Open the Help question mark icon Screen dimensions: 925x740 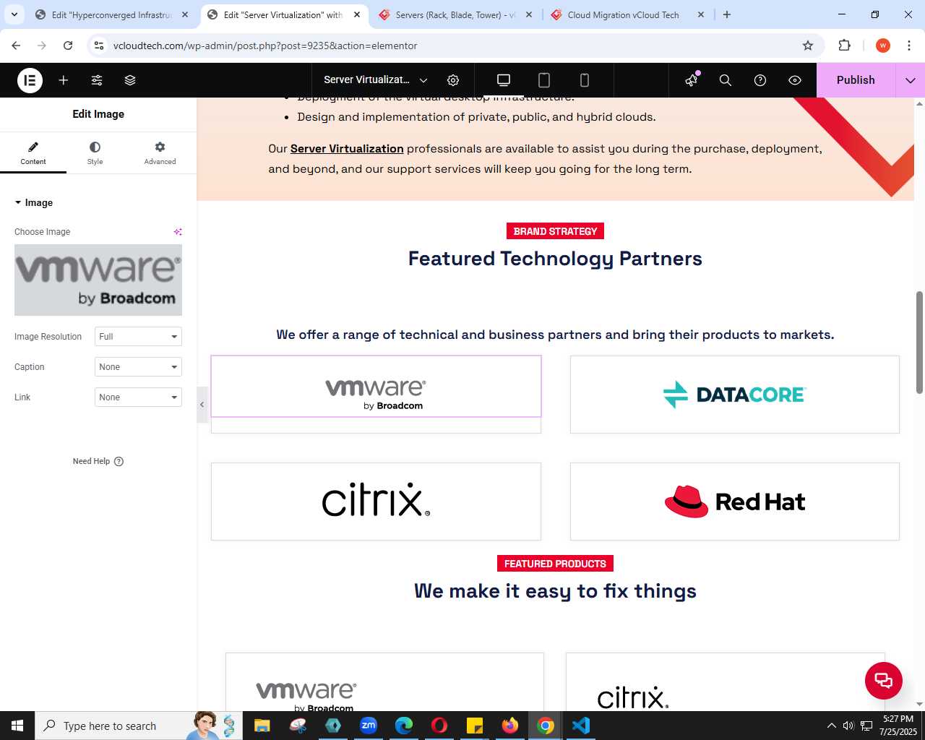coord(760,80)
